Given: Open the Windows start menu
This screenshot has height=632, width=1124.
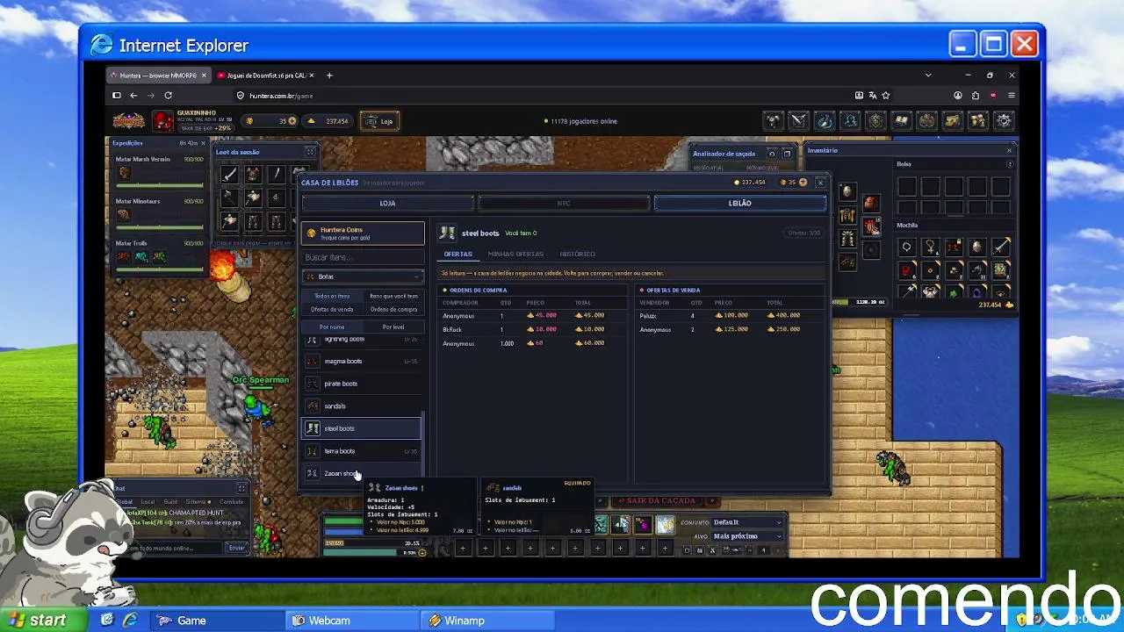Looking at the screenshot, I should [44, 621].
